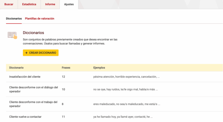Viewport: 223px width, 122px height.
Task: Click the Frases column header
Action: [x=66, y=68]
